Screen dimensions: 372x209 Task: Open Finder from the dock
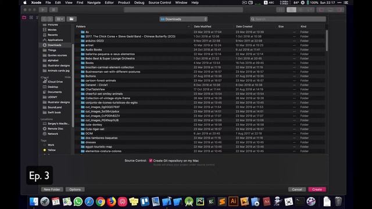point(34,201)
